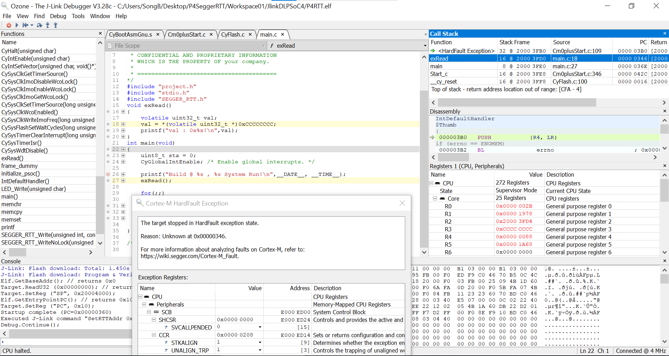Click the Continue play arrow in toolbar
Screen dimensions: 669x356
coord(17,25)
